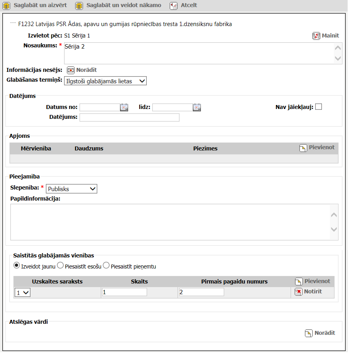Viewport: 348px width, 353px height.
Task: Click Norādīt in the Atslēgas vārdi section
Action: [x=309, y=333]
